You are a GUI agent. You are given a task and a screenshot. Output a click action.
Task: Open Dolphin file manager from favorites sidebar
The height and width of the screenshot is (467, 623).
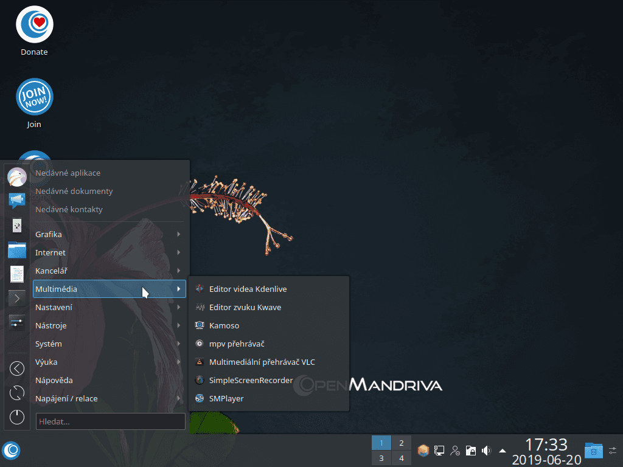(x=16, y=250)
